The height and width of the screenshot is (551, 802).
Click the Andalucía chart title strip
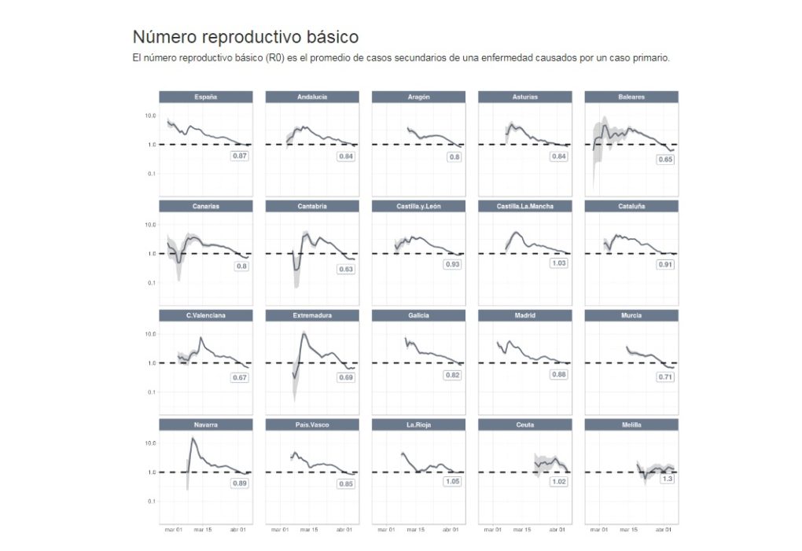[312, 97]
